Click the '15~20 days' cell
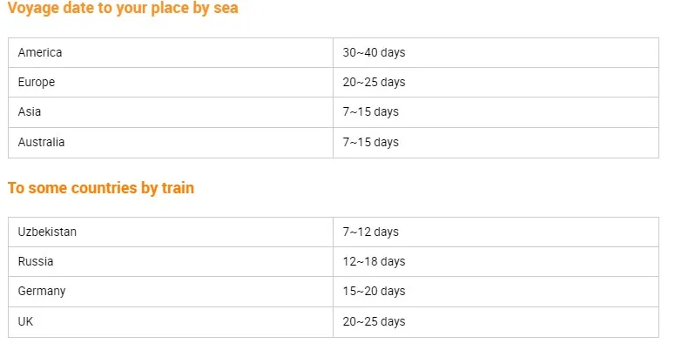This screenshot has height=350, width=695. (374, 291)
